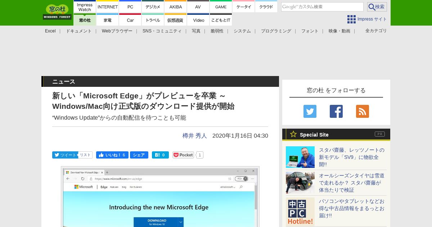Open author 樽井 秀人 profile link
The image size is (432, 227).
(x=195, y=136)
